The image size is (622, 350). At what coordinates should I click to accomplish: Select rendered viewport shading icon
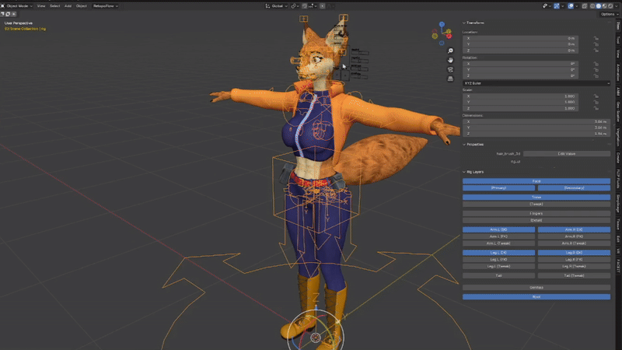click(x=610, y=6)
